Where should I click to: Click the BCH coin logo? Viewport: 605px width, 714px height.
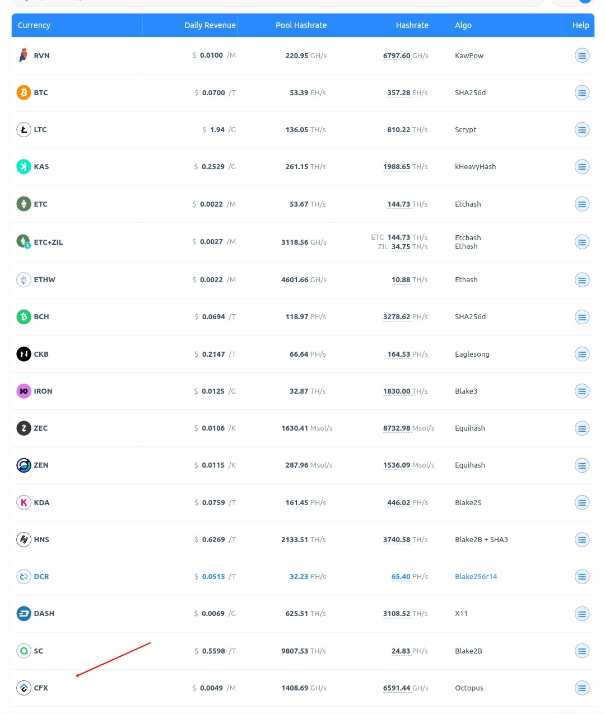[24, 317]
